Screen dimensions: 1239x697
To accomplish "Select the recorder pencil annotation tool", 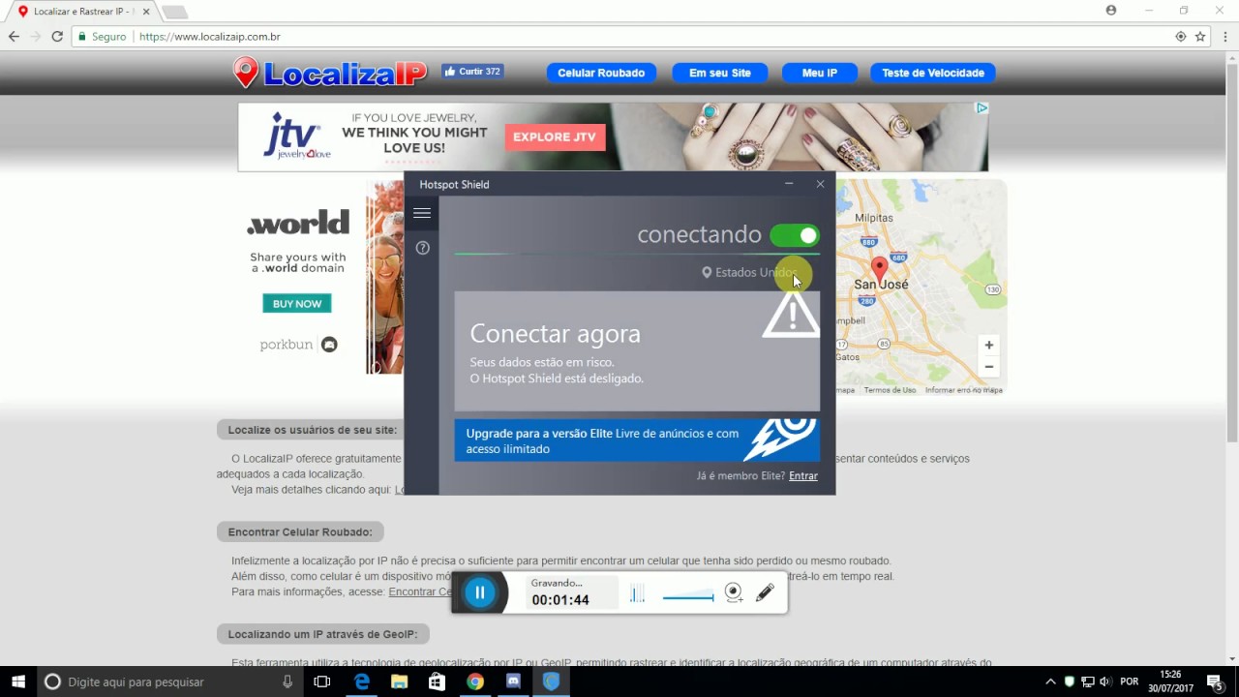I will pos(765,592).
